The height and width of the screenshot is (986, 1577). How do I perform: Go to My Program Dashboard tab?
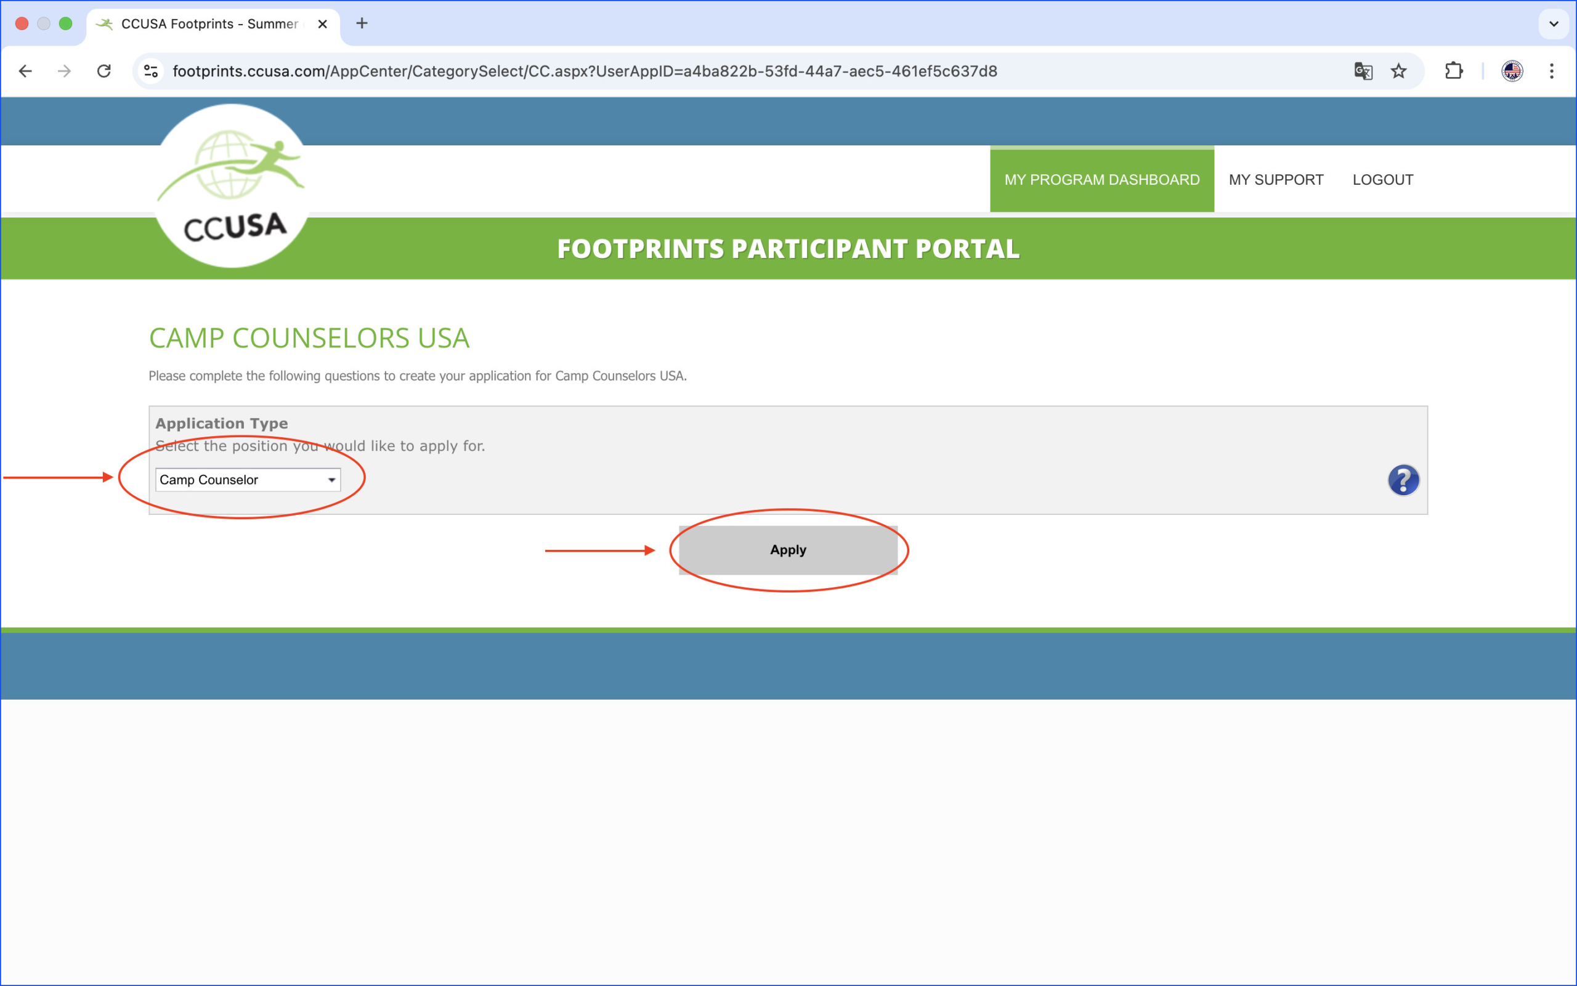pyautogui.click(x=1101, y=180)
